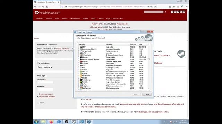The width and height of the screenshot is (222, 124).
Task: Click the browser page vertical scrollbar
Action: 188,40
